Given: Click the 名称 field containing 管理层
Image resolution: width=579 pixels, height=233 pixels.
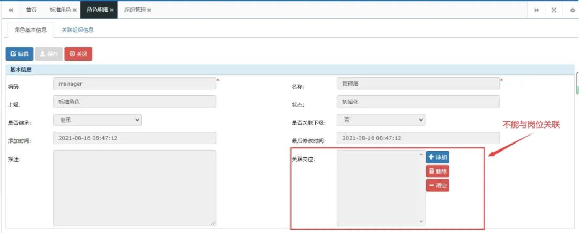Looking at the screenshot, I should point(418,84).
